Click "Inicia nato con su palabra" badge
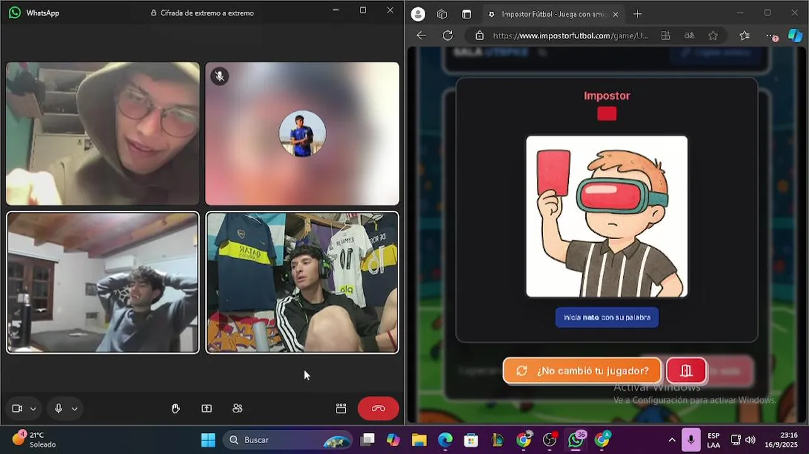Image resolution: width=809 pixels, height=454 pixels. click(607, 317)
